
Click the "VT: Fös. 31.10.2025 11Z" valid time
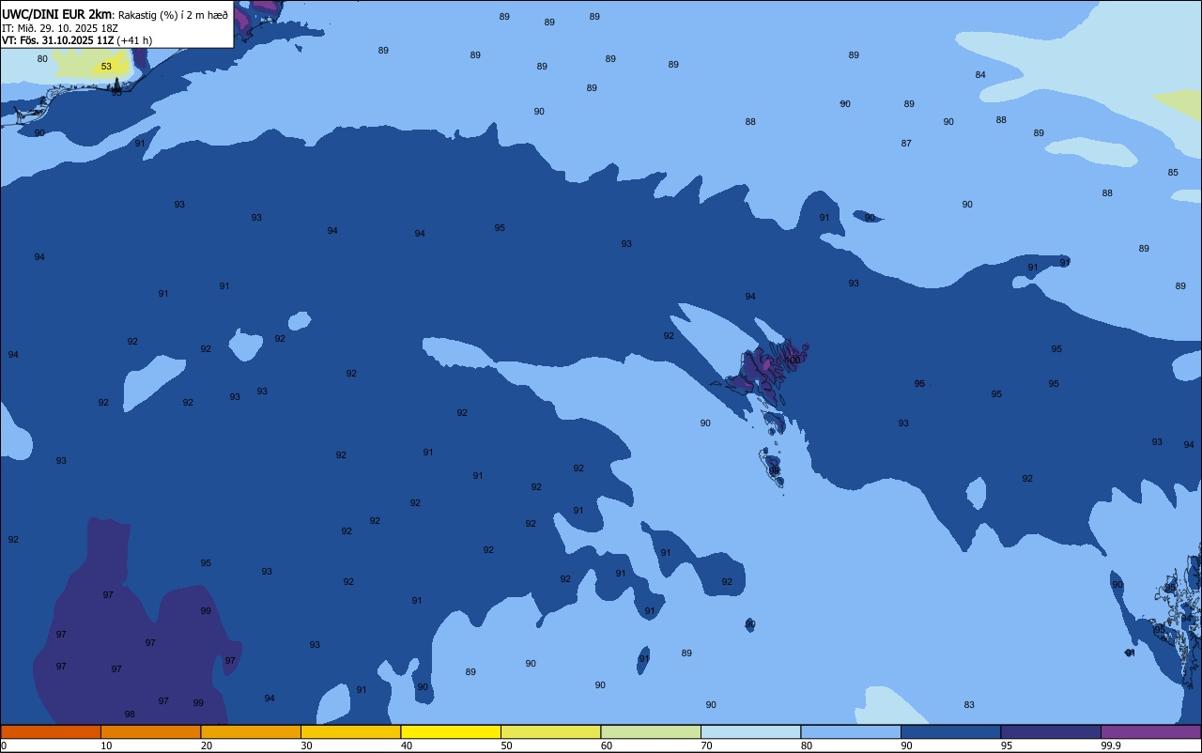point(57,40)
